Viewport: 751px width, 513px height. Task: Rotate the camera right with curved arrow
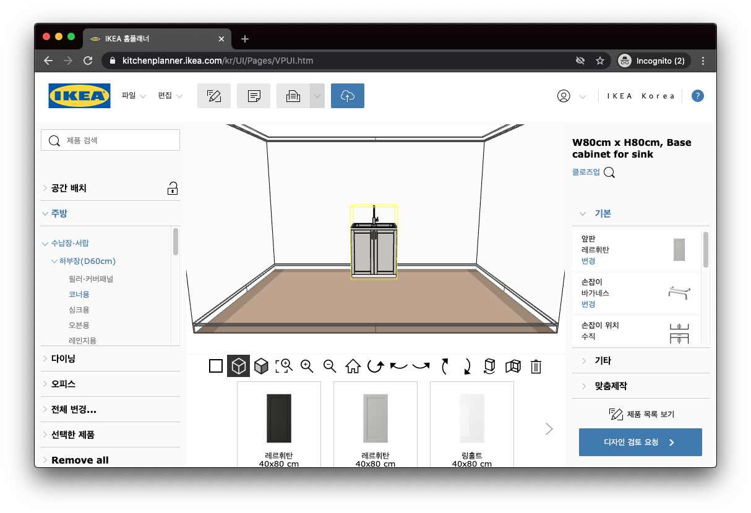[421, 367]
